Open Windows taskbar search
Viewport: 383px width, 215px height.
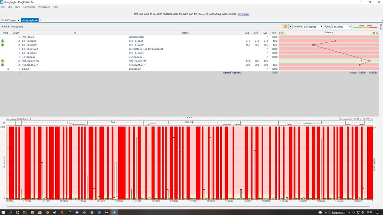coord(10,212)
